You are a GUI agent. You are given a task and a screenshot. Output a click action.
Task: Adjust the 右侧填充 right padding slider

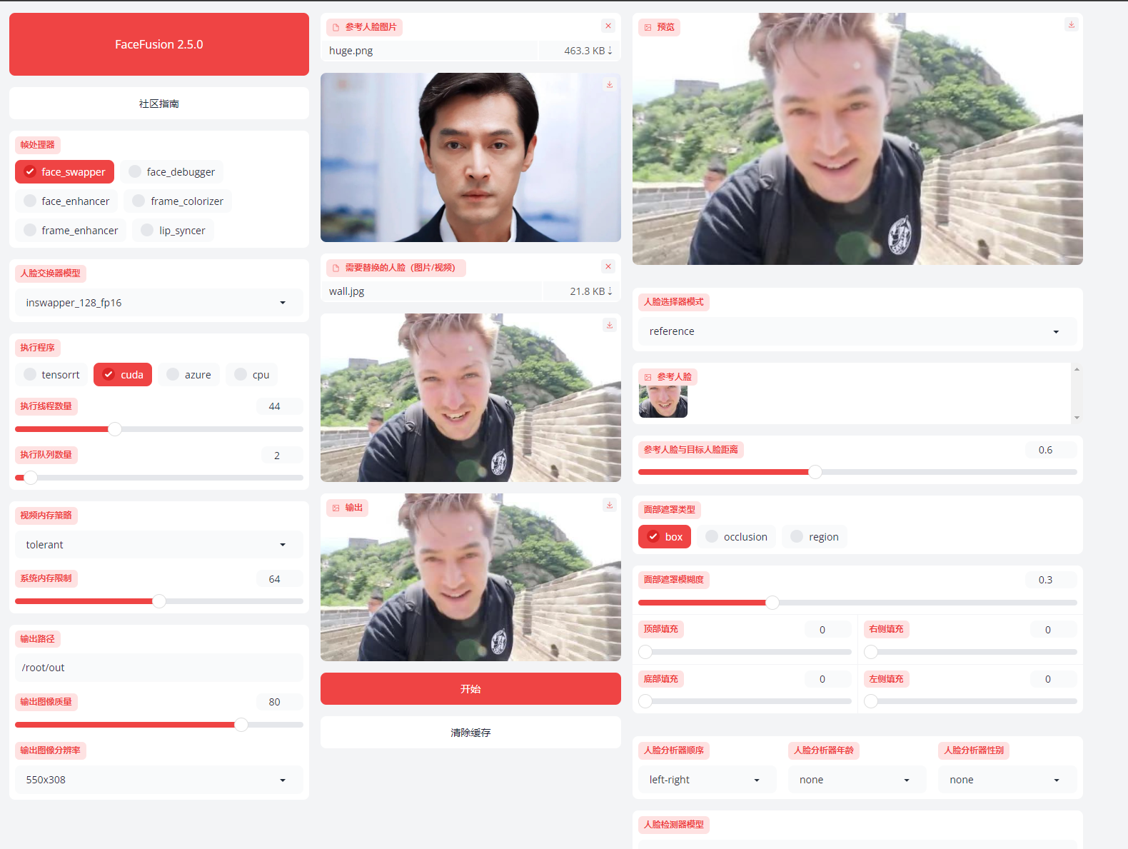click(970, 652)
